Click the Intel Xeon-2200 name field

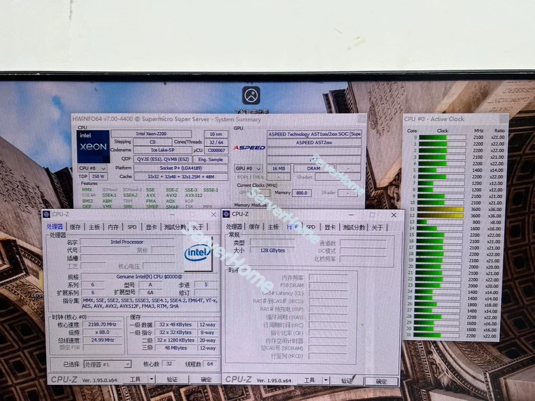click(151, 133)
